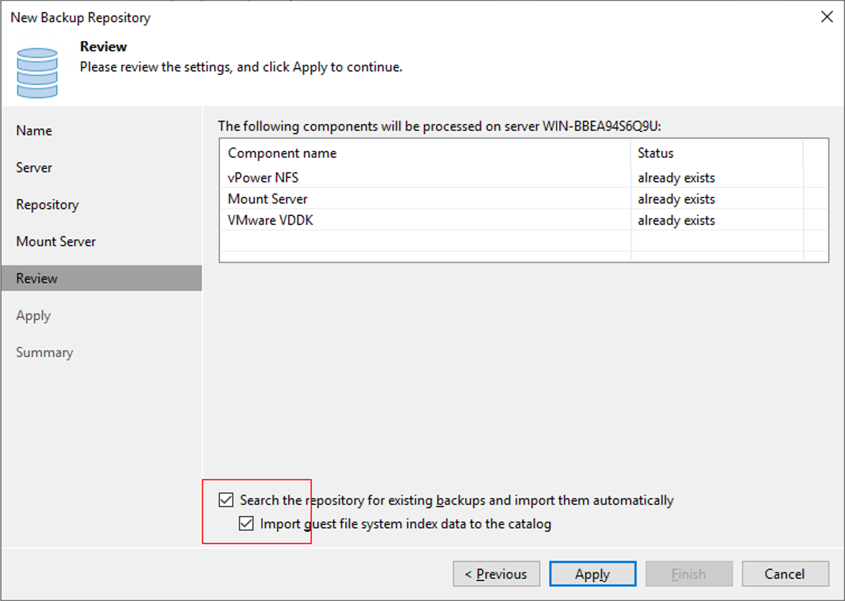Open the Server step in sidebar

[x=34, y=168]
